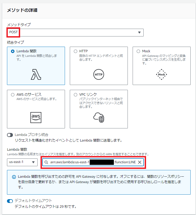
Task: Clear the Lambda function ARN with X
Action: coord(140,162)
